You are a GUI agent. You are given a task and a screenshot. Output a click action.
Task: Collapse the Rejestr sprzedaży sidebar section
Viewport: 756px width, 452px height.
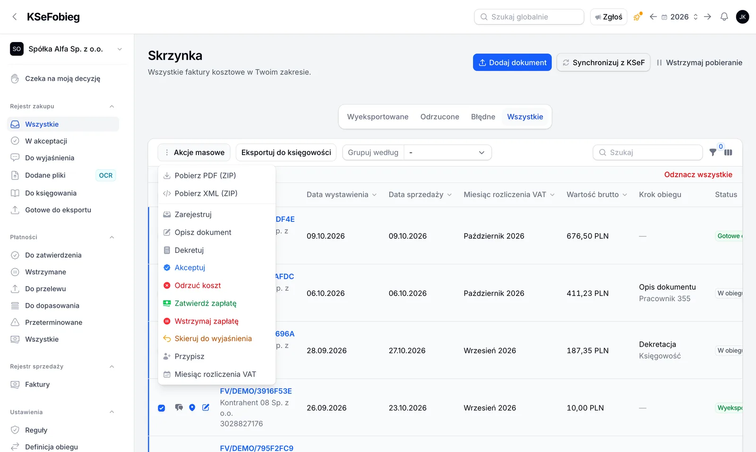click(x=112, y=366)
